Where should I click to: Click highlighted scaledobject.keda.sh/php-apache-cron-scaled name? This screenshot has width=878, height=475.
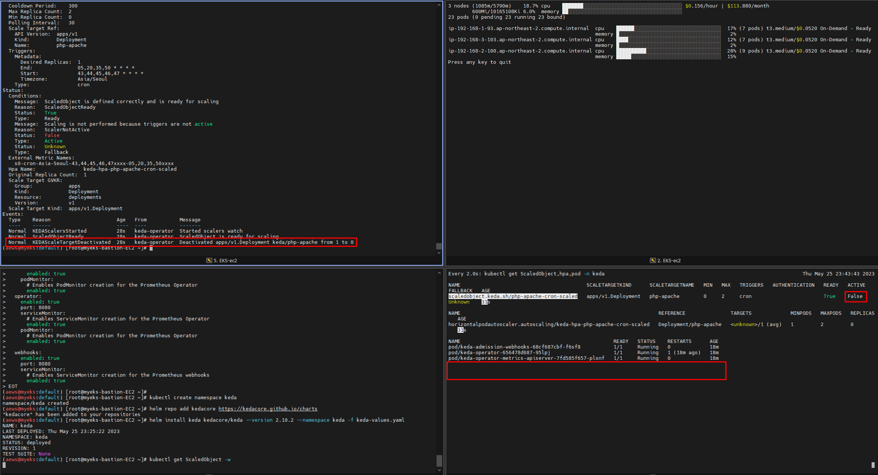tap(513, 296)
